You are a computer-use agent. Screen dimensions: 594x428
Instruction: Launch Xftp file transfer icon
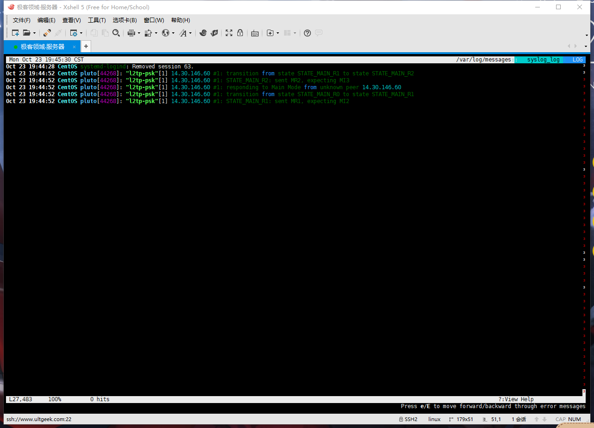pyautogui.click(x=203, y=33)
